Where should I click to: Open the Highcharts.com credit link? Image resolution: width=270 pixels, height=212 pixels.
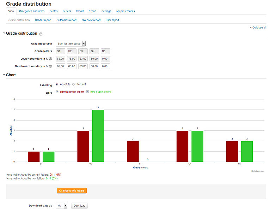pyautogui.click(x=258, y=171)
